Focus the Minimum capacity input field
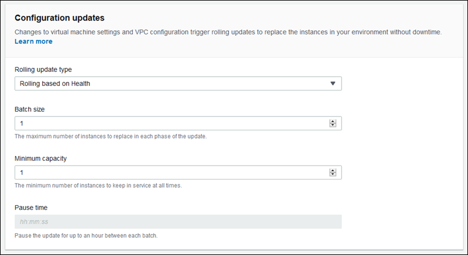Screen dimensions: 468x255 (x=170, y=173)
